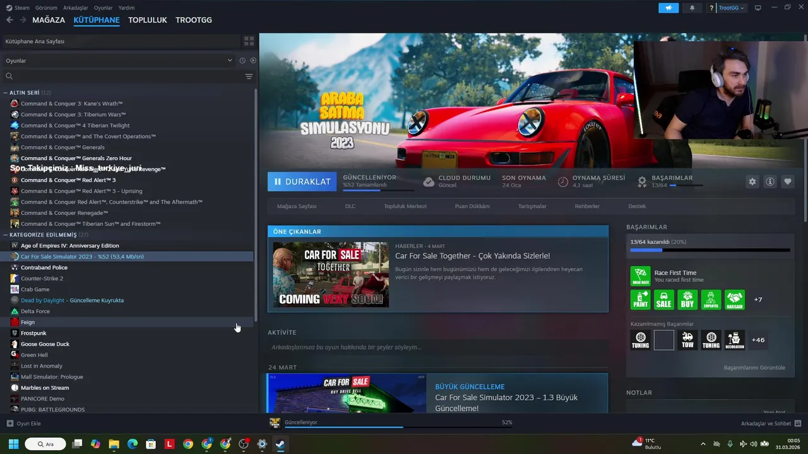Select Counter-Strike 2 in the library
The height and width of the screenshot is (454, 808).
tap(42, 278)
